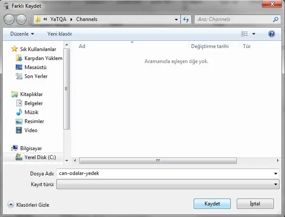Viewport: 285px width, 217px height.
Task: Click the file list horizontal scrollbar thumb
Action: tap(158, 160)
